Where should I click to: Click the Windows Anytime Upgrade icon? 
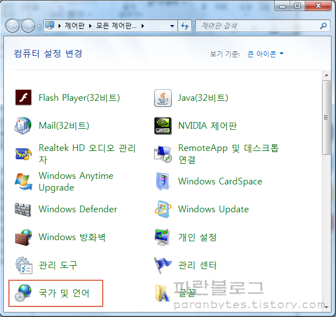(23, 182)
